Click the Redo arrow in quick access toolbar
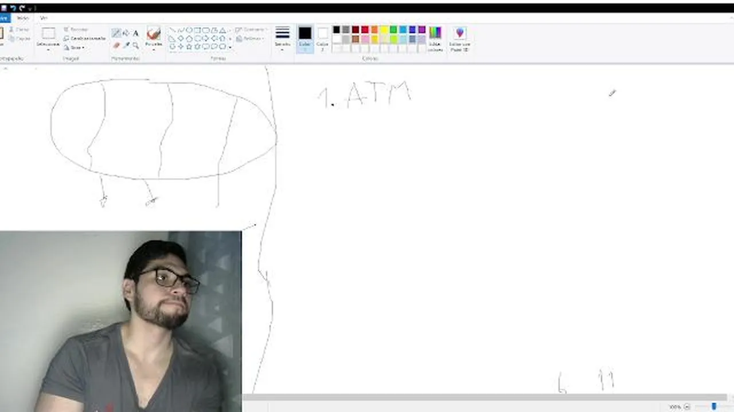 click(x=22, y=8)
